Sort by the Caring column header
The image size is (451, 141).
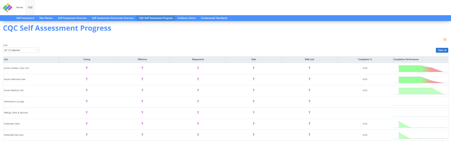pos(87,60)
